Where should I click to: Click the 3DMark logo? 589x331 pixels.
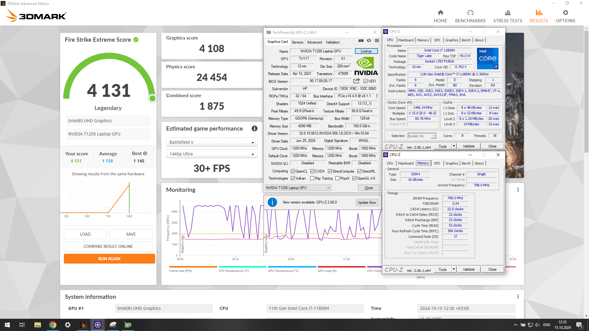pyautogui.click(x=36, y=15)
